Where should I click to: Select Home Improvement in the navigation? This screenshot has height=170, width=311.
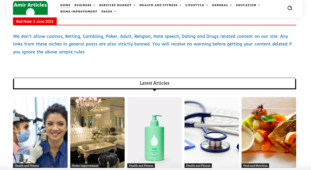[79, 11]
